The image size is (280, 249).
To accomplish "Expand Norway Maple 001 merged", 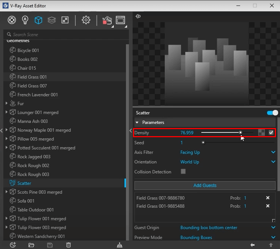I will click(6, 130).
